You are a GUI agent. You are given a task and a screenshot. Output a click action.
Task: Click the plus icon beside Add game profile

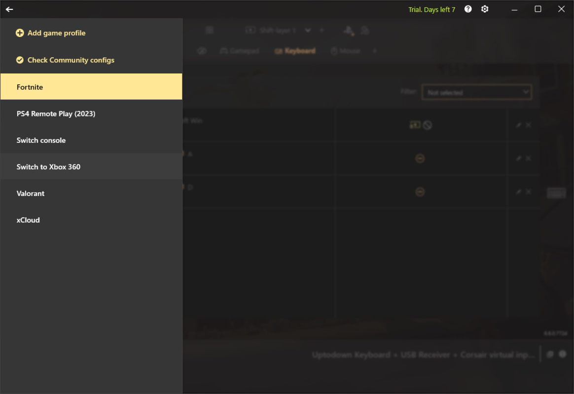click(20, 33)
